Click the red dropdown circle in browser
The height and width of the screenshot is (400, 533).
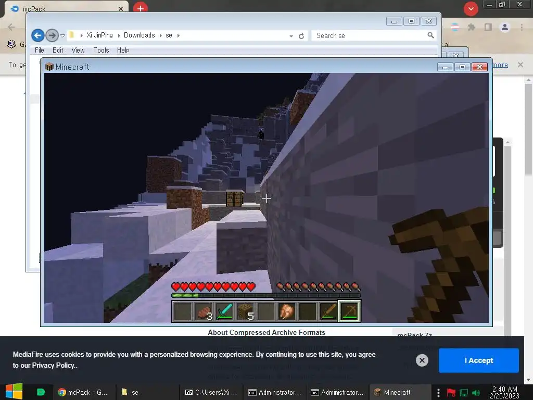click(x=471, y=9)
